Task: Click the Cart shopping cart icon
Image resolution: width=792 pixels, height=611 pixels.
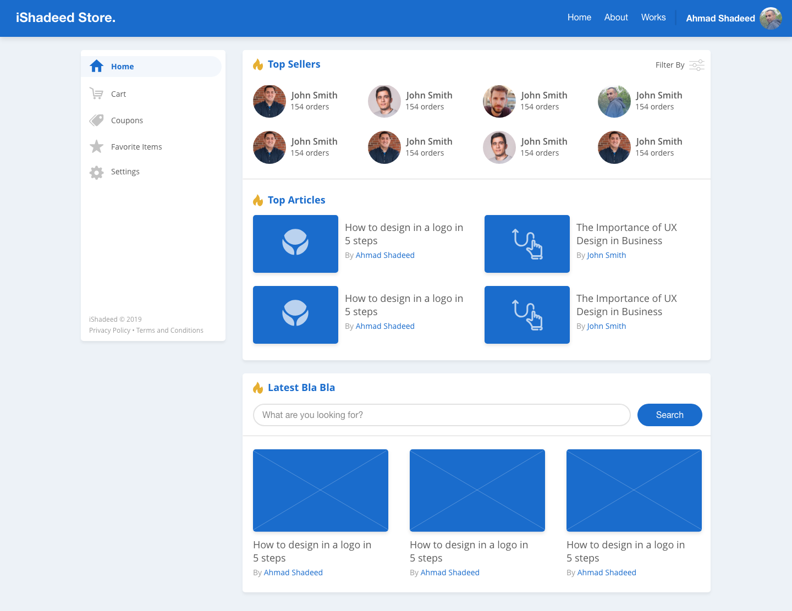Action: point(97,94)
